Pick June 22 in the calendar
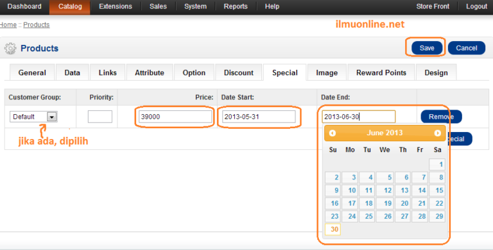Image resolution: width=493 pixels, height=250 pixels. tap(437, 203)
